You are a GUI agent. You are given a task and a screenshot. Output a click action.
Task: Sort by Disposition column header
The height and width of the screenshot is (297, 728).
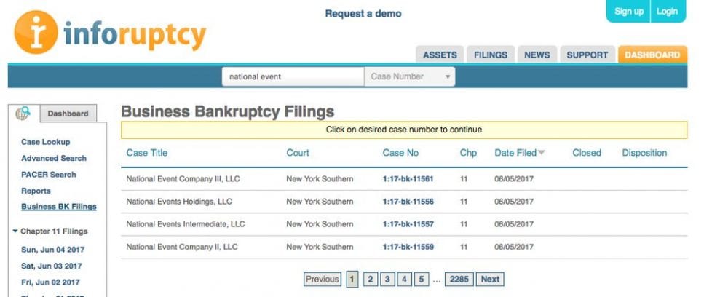(x=644, y=153)
